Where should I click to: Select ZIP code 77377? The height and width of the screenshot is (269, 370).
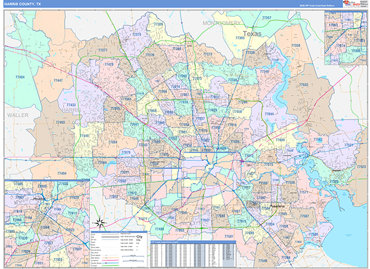tap(103, 50)
